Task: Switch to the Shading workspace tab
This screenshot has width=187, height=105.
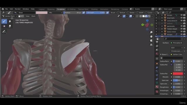Action: click(x=94, y=9)
